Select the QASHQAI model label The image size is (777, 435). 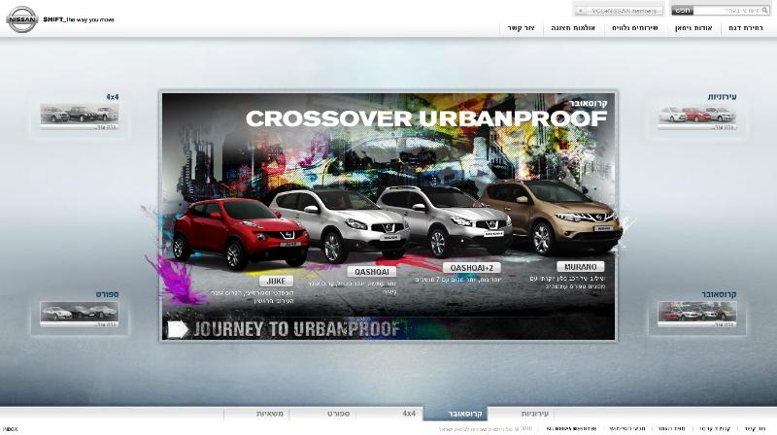(x=372, y=272)
